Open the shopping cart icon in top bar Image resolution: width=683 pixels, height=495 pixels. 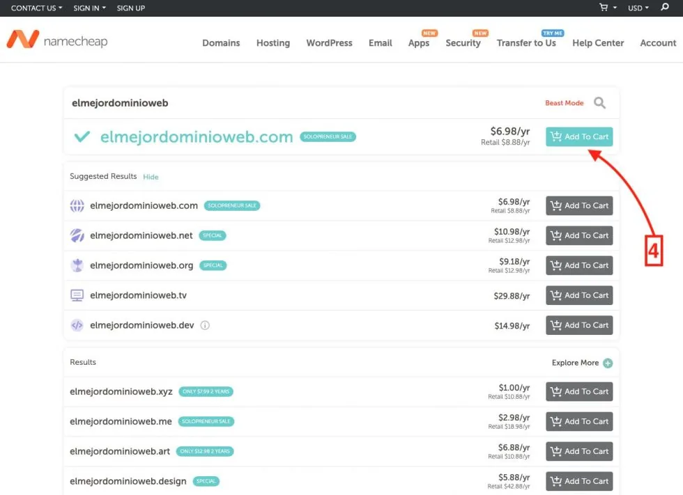click(x=604, y=8)
